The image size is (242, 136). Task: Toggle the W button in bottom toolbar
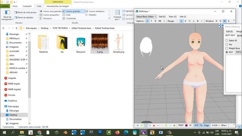[x=190, y=125]
